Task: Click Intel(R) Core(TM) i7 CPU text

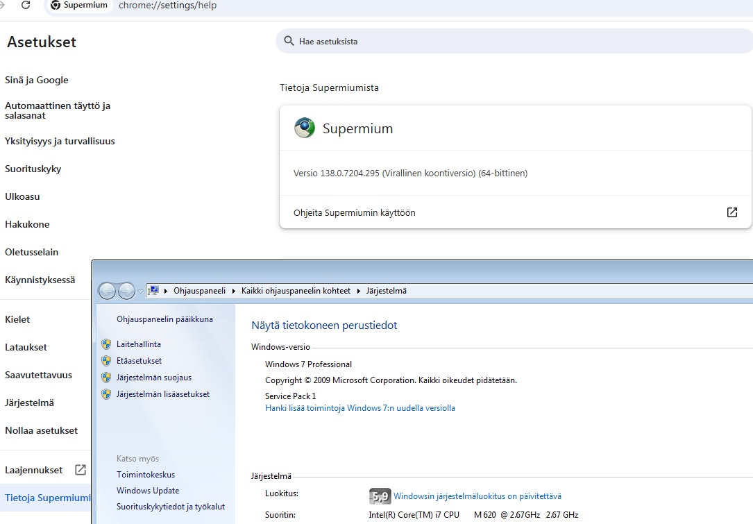Action: [x=414, y=515]
